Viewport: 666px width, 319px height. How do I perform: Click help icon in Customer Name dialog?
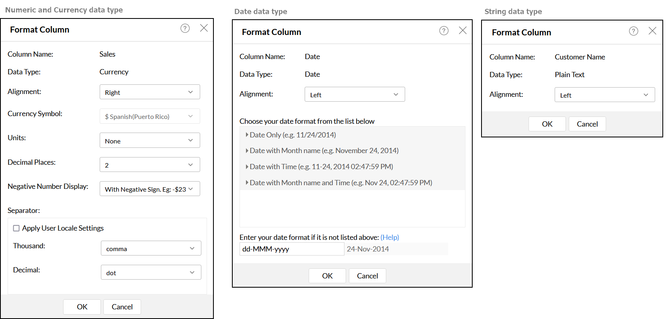[x=633, y=31]
